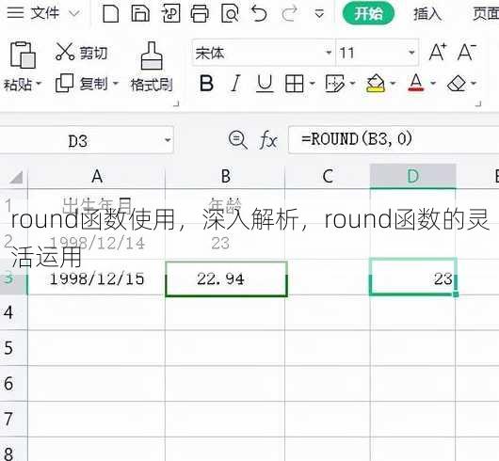Toggle underline formatting
Screen dimensions: 499x461
point(265,84)
